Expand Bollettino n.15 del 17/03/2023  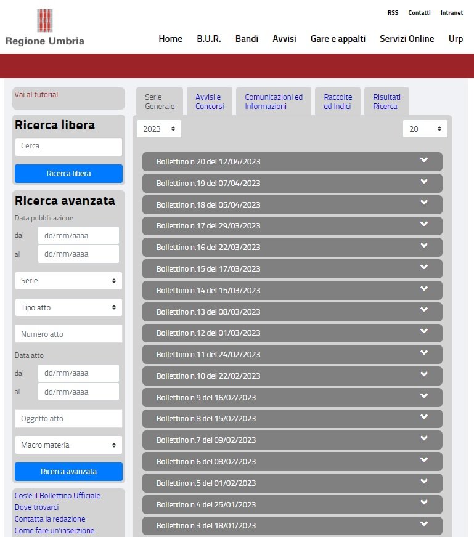(292, 269)
